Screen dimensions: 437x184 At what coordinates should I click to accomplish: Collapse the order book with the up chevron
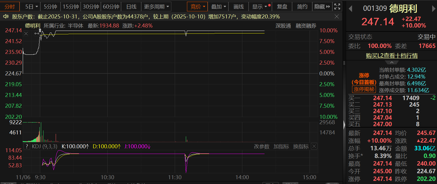point(392,62)
